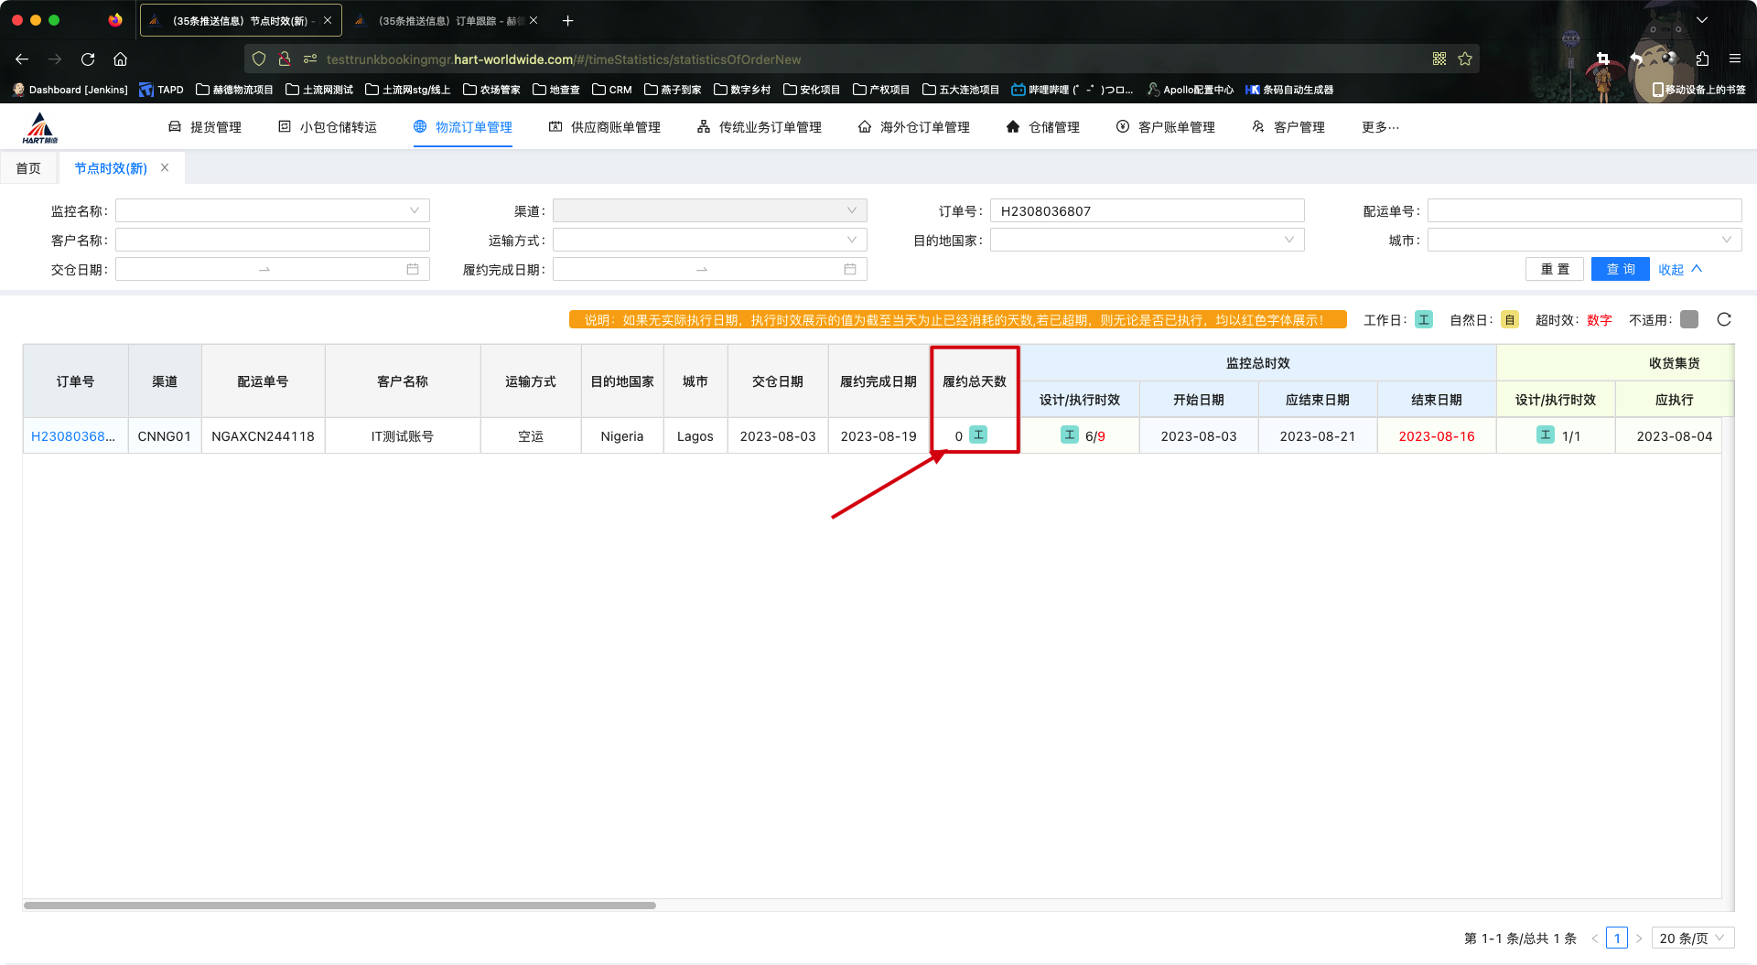Click the 查询 search button
The image size is (1757, 965).
[x=1620, y=269]
